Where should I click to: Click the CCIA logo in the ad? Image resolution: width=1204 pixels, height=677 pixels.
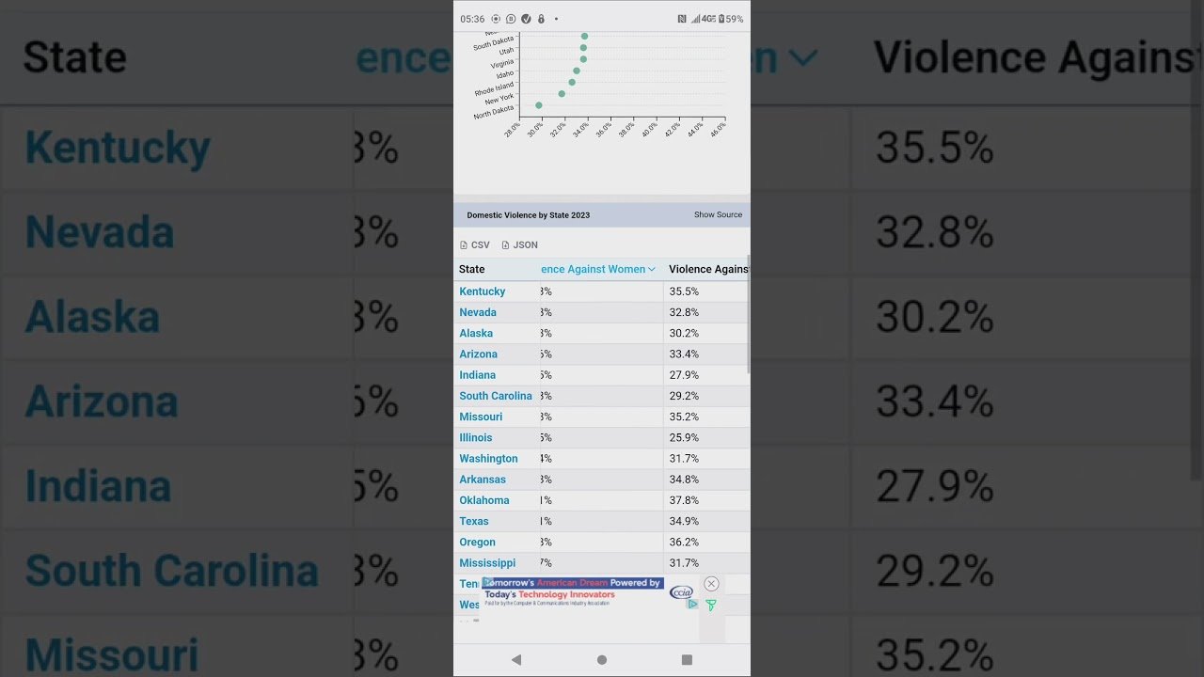click(681, 592)
